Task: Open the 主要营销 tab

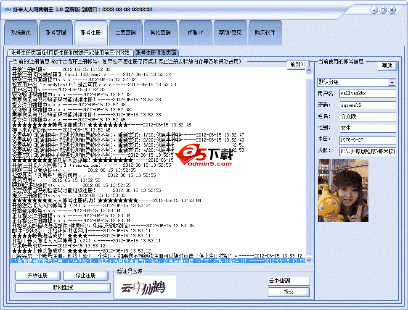Action: click(x=126, y=32)
